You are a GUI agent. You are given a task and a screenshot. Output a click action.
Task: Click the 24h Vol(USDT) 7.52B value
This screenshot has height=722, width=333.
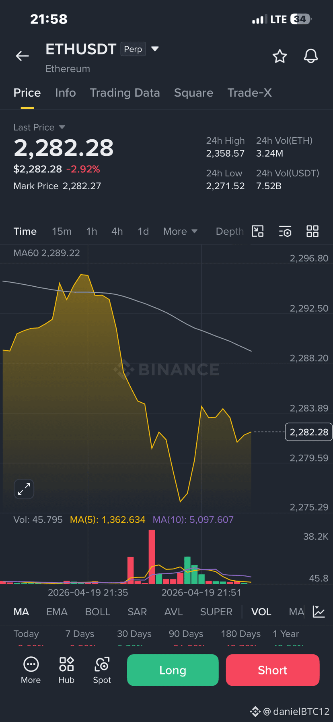[269, 186]
